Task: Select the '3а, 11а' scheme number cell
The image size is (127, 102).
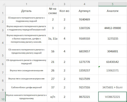Action: pos(53,39)
